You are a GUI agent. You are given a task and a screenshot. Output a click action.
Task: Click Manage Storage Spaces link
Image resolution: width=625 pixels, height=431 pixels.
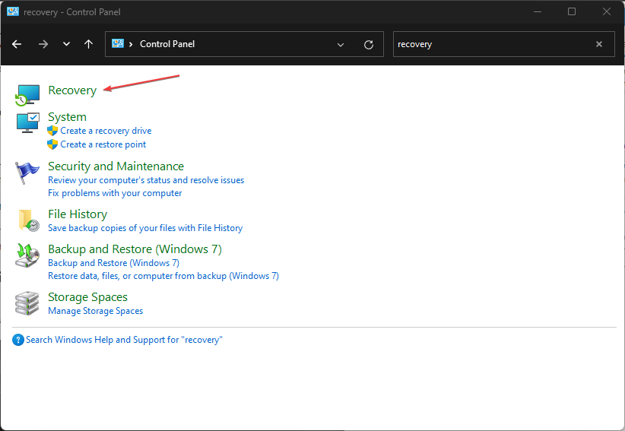pos(95,311)
